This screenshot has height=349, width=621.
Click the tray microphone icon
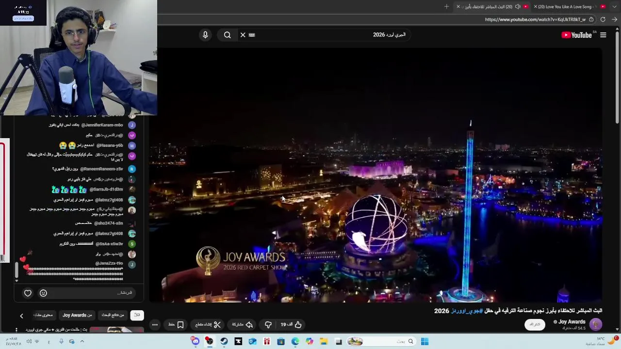(61, 342)
